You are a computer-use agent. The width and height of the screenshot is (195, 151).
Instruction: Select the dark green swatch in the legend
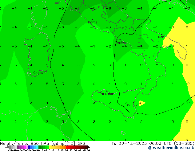click(x=40, y=147)
